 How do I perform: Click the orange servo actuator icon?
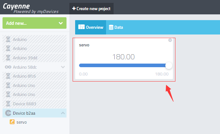point(12,122)
